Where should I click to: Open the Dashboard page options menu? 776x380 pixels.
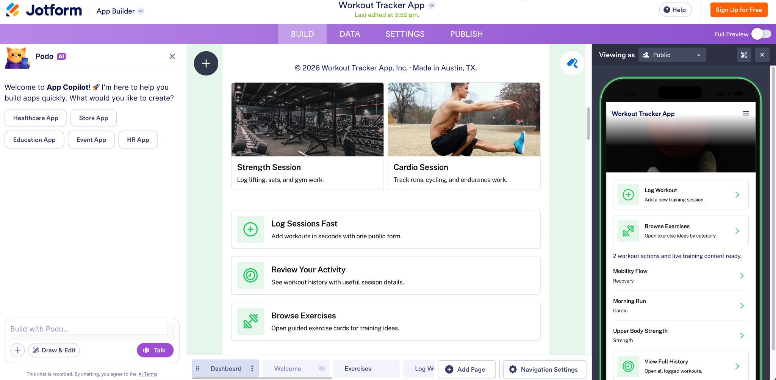click(252, 369)
